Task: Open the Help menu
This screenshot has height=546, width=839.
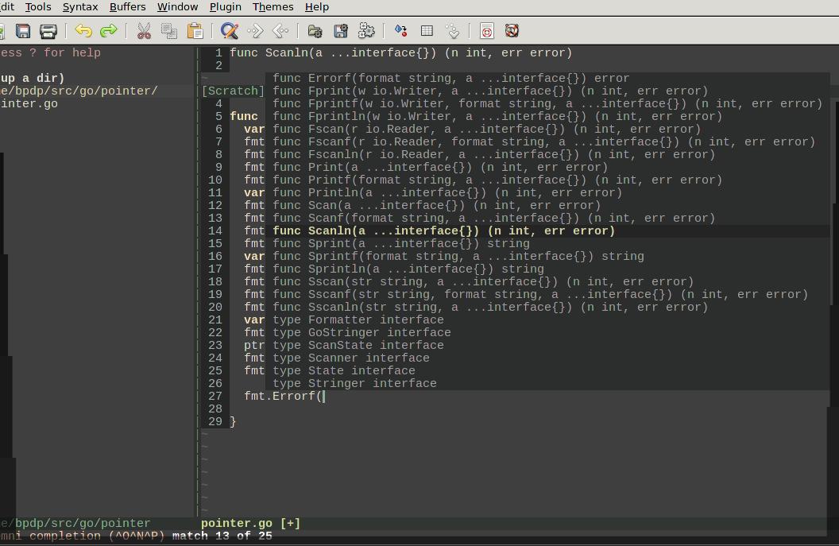Action: point(317,7)
